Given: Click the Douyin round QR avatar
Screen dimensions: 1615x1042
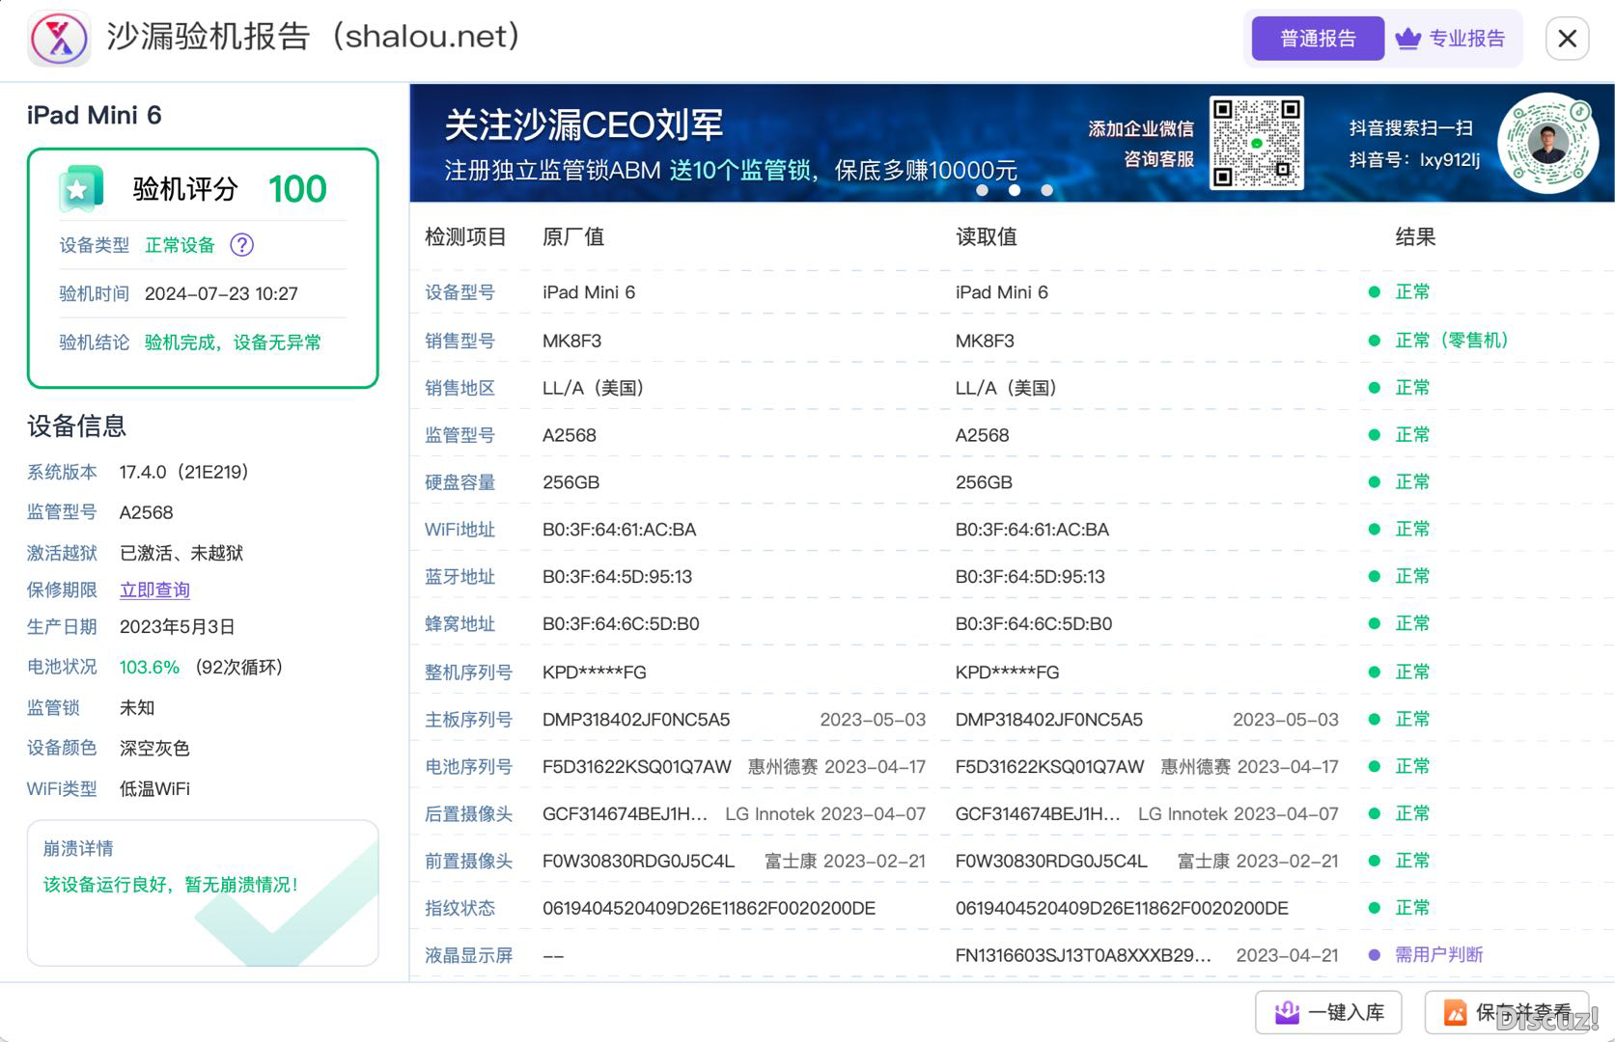Looking at the screenshot, I should [1548, 143].
